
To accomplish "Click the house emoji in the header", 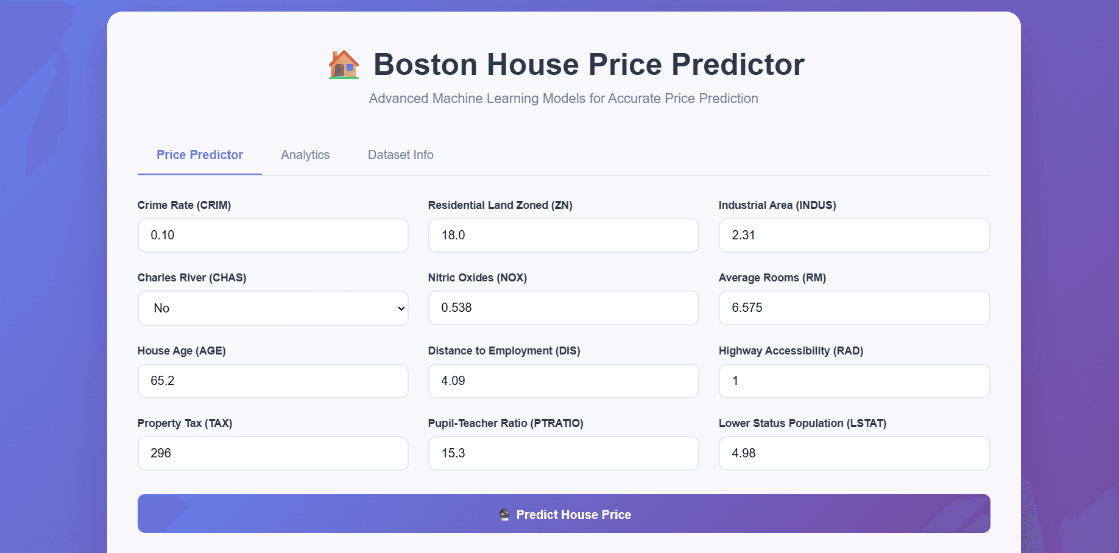I will 343,64.
